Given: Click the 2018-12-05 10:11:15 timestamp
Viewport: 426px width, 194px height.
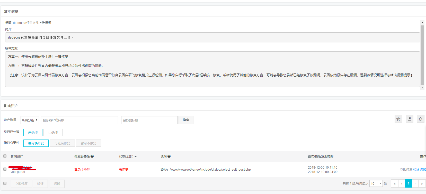Looking at the screenshot, I should point(323,168).
